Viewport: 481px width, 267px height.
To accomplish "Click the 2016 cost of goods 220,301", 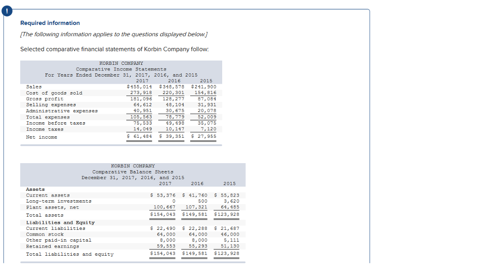I will pos(173,93).
